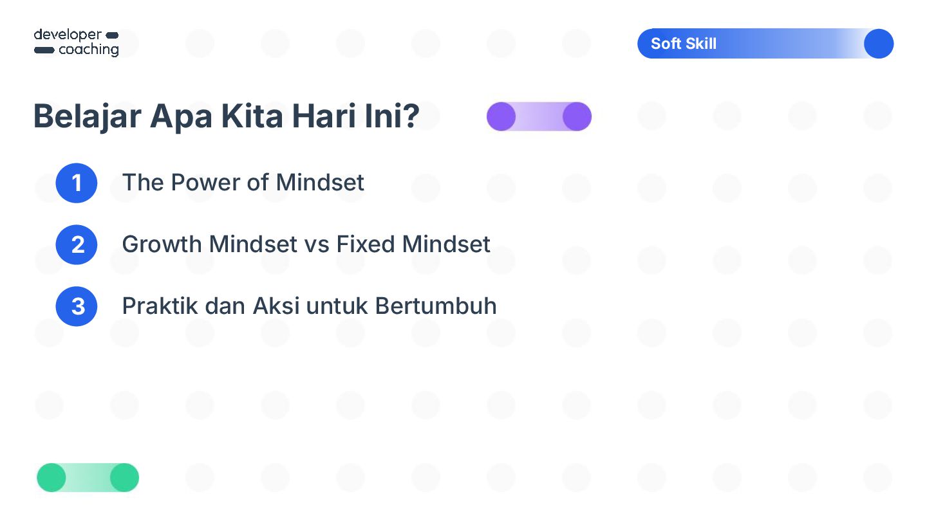Click the right green circle at bottom
The width and height of the screenshot is (927, 521).
(124, 478)
